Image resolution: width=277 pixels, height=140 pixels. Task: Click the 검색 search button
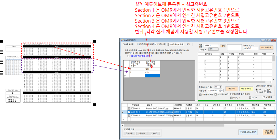point(223,46)
